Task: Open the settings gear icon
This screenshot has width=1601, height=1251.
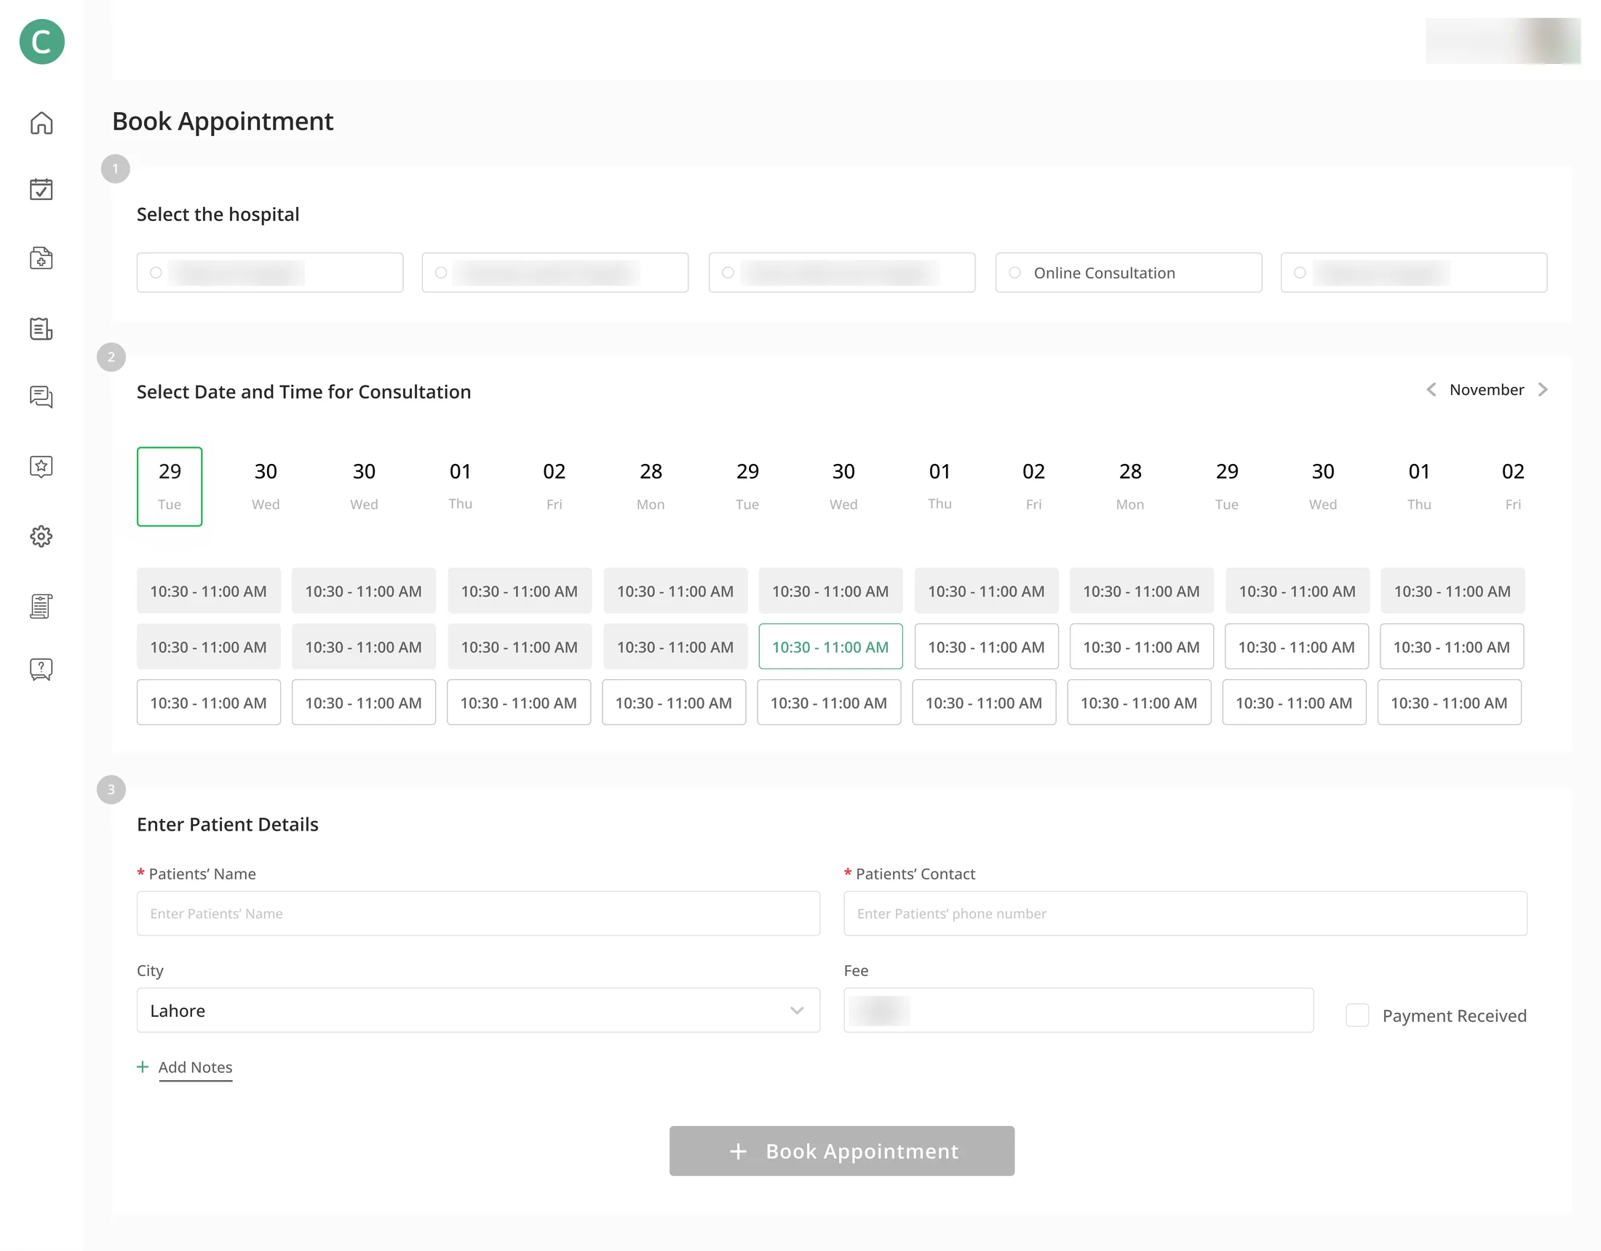Action: [41, 537]
